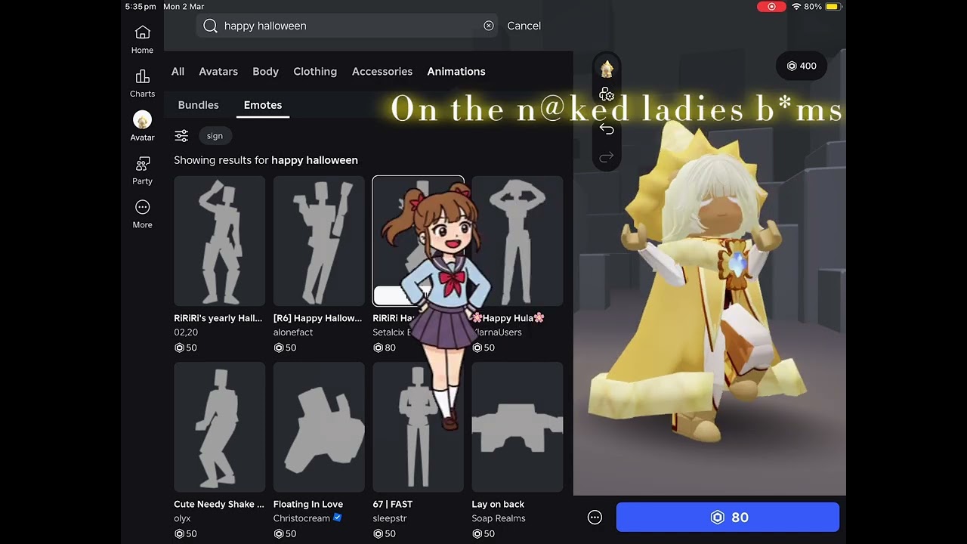Tap the 400 Robux balance

[802, 66]
